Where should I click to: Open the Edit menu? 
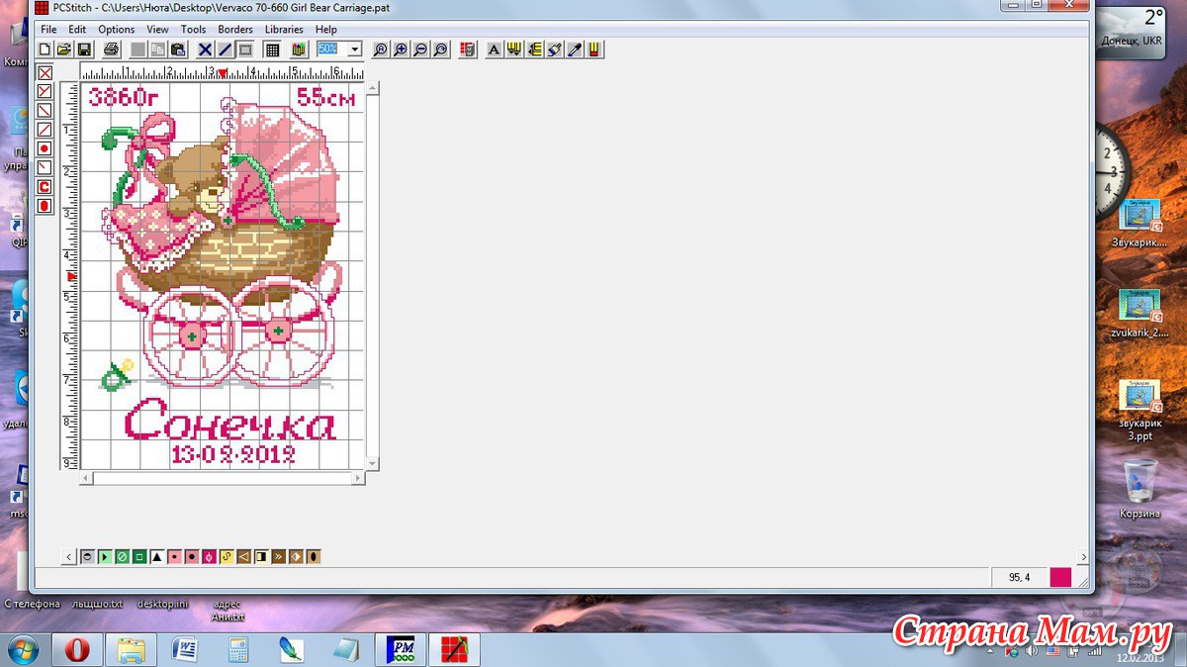[77, 30]
